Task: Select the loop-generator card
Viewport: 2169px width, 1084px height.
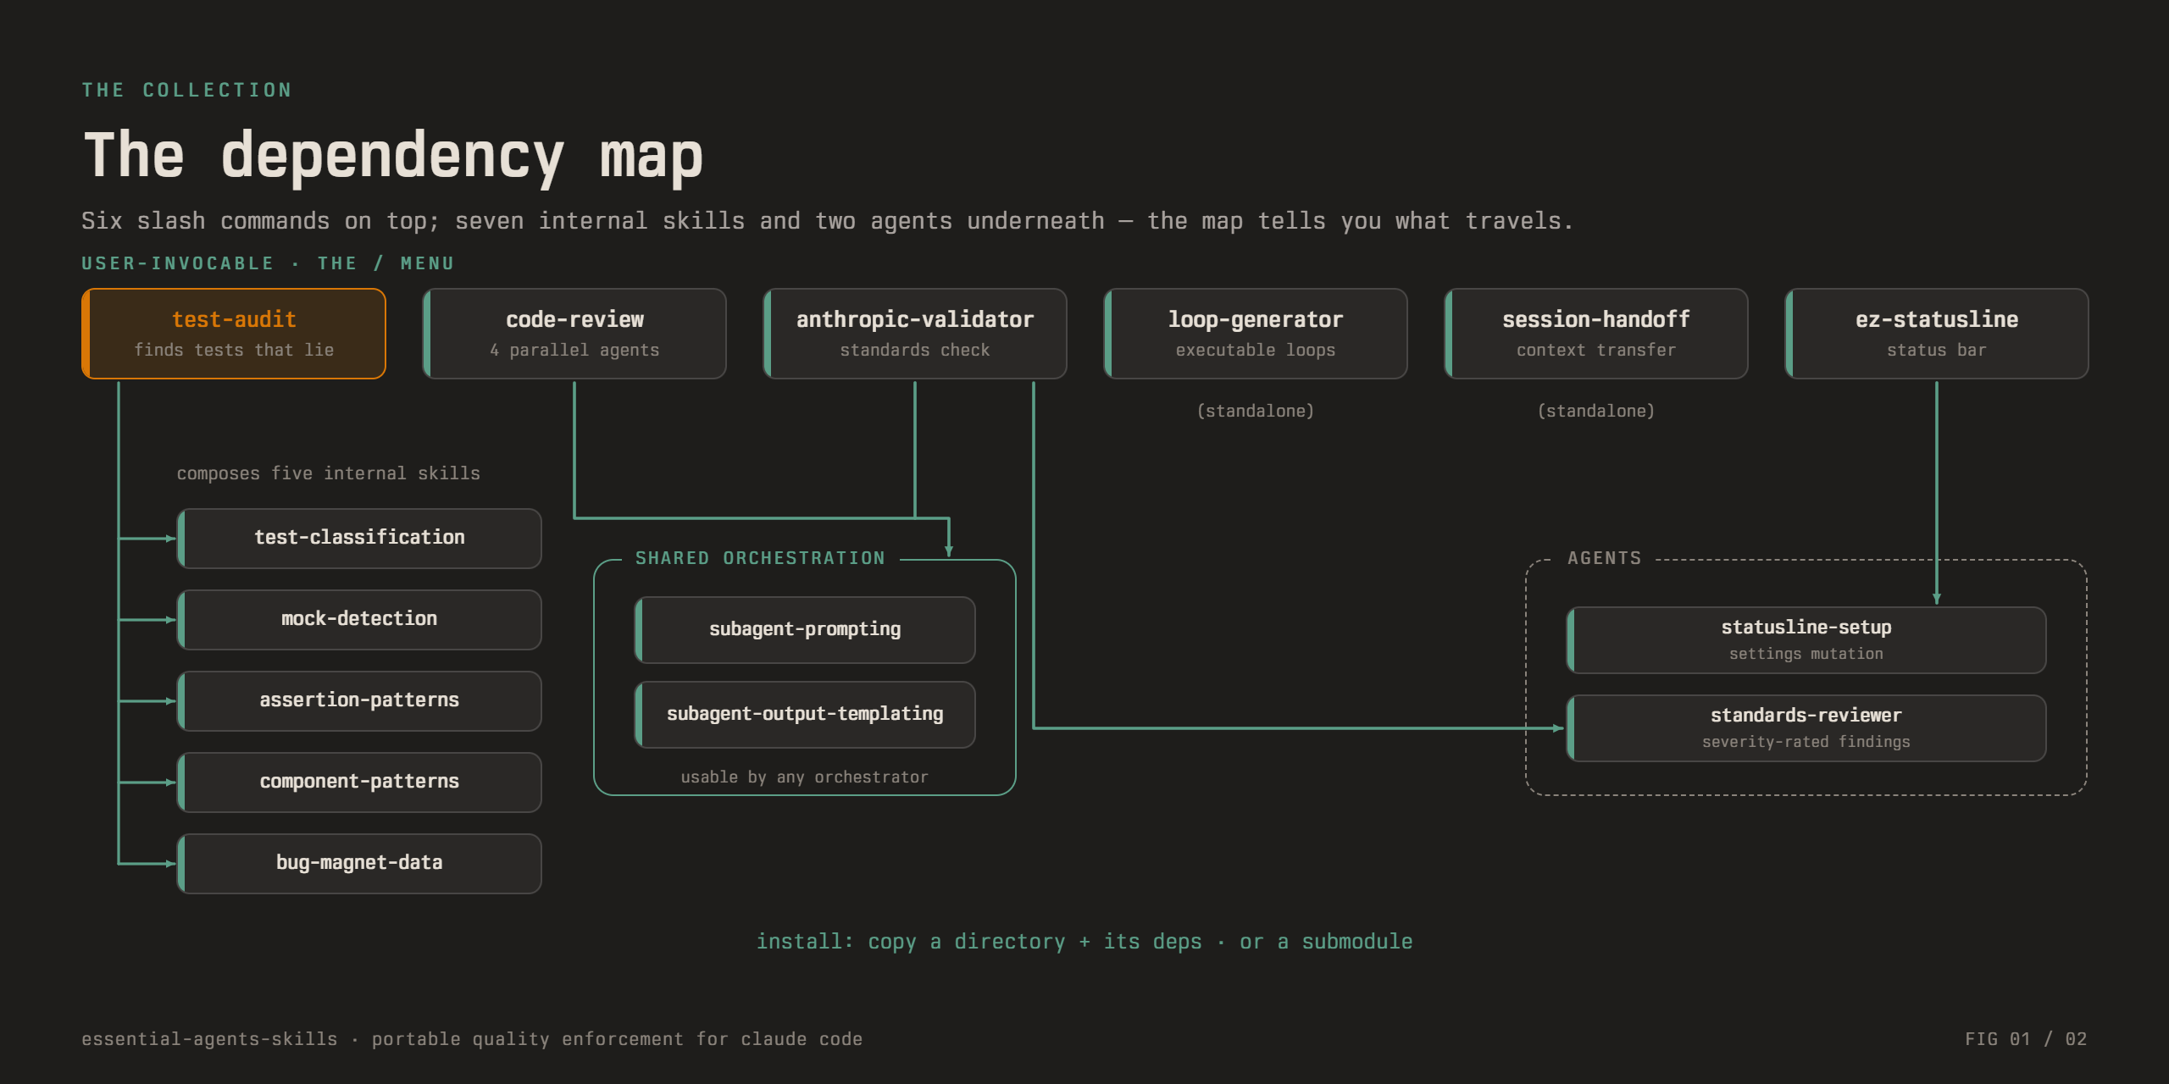Action: pos(1256,334)
